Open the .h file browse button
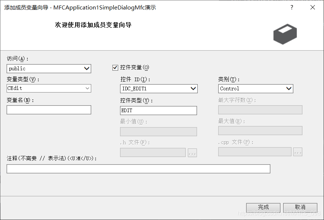Screen dimensions: 324x220 [192, 153]
